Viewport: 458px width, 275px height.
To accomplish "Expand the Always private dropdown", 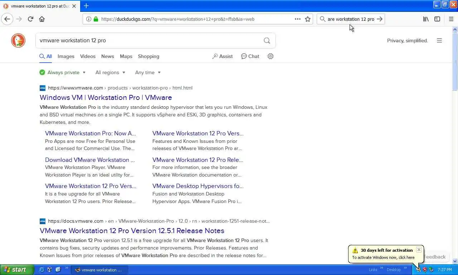I will (x=63, y=72).
